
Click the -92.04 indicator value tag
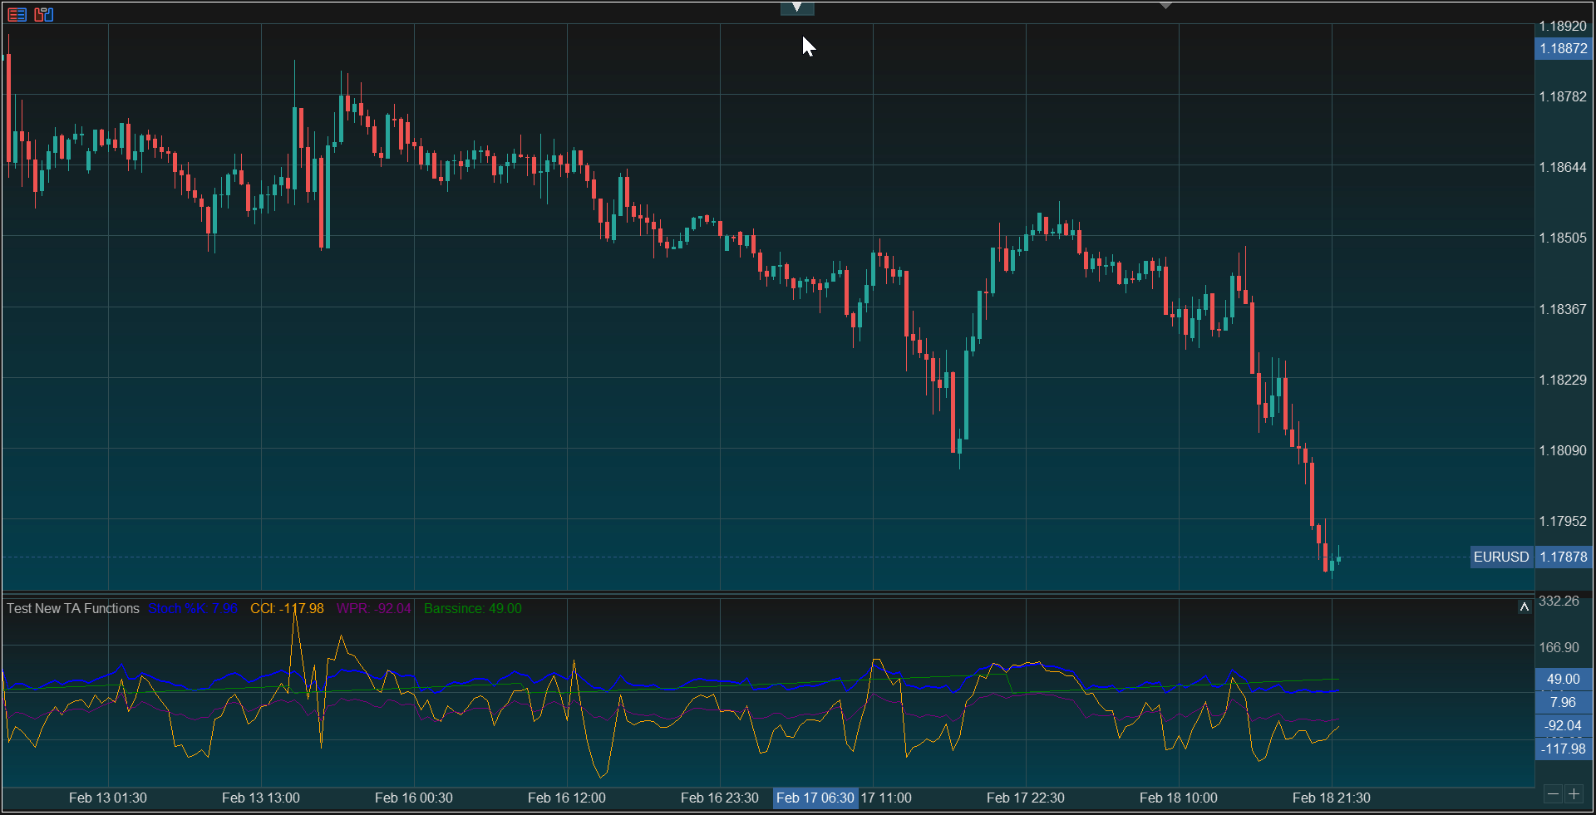[x=1564, y=725]
